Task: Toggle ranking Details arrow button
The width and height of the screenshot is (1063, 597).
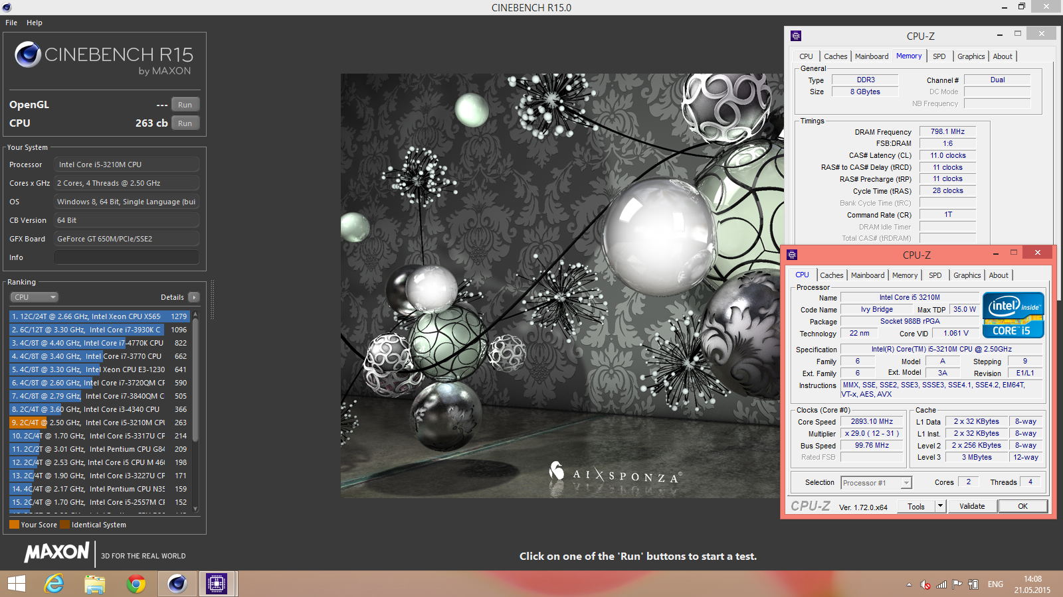Action: (x=193, y=297)
